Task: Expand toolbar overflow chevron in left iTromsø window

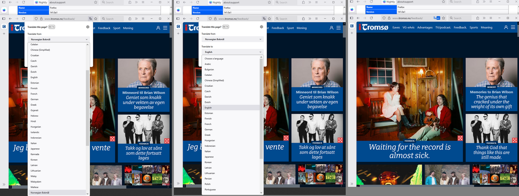Action: (137, 19)
